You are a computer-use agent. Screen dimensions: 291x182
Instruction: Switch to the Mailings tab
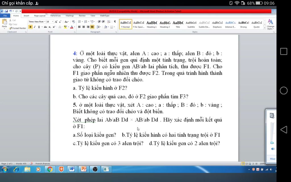(70, 16)
